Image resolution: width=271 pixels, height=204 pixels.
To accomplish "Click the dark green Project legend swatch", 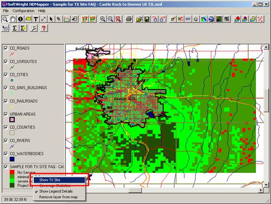I will [12, 186].
